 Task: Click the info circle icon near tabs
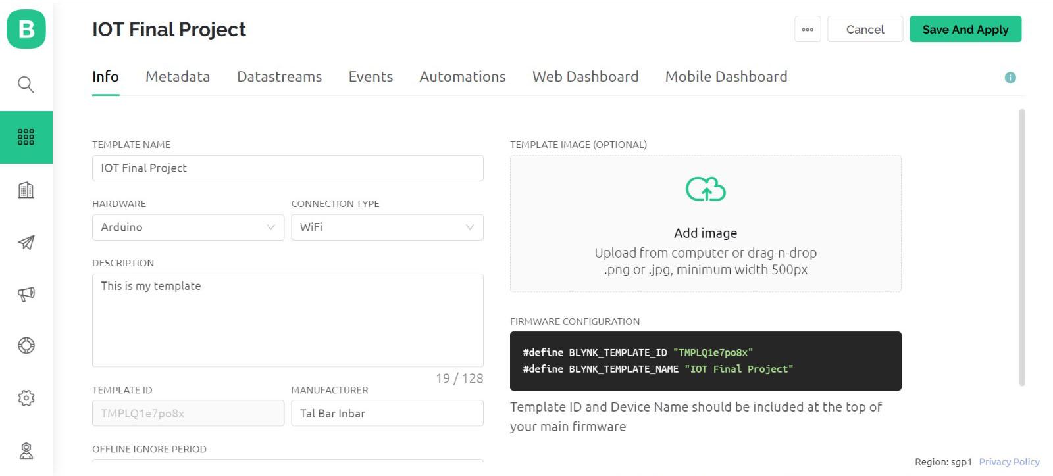pyautogui.click(x=1010, y=78)
